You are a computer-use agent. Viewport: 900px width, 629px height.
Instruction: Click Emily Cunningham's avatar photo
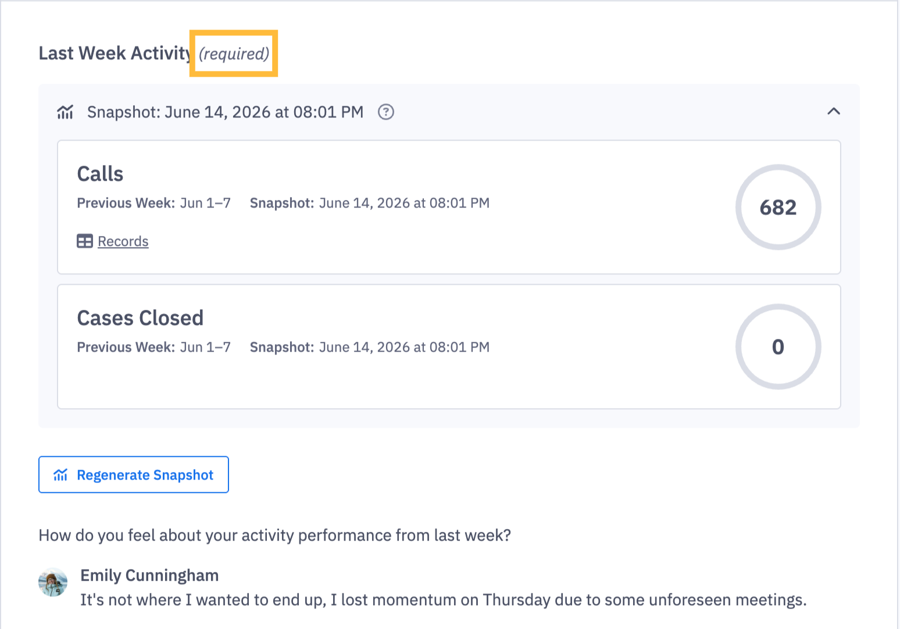(x=53, y=582)
